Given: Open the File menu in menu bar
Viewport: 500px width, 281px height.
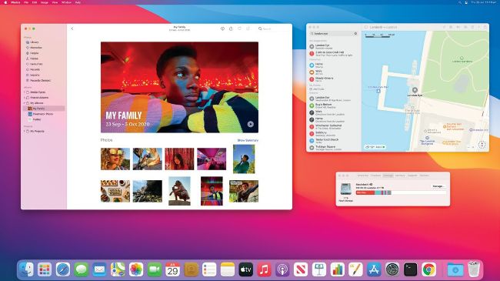Looking at the screenshot, I should pos(26,2).
